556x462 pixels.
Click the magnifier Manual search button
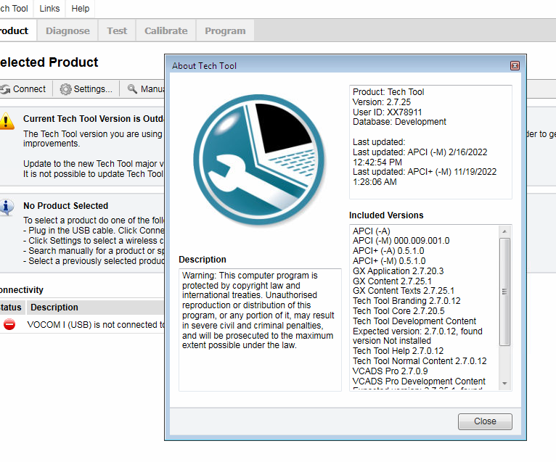tap(144, 89)
